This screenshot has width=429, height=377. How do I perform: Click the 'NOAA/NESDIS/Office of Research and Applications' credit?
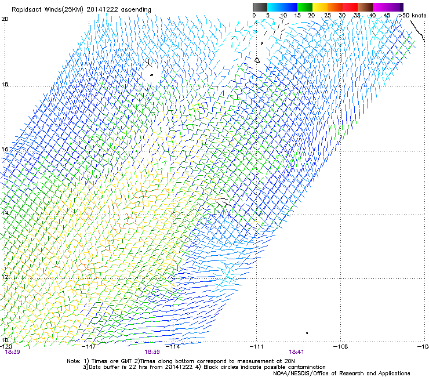click(341, 374)
